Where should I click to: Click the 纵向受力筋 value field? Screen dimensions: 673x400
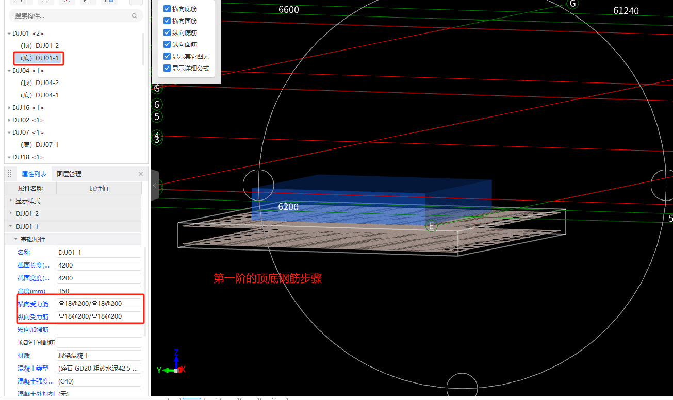[99, 316]
